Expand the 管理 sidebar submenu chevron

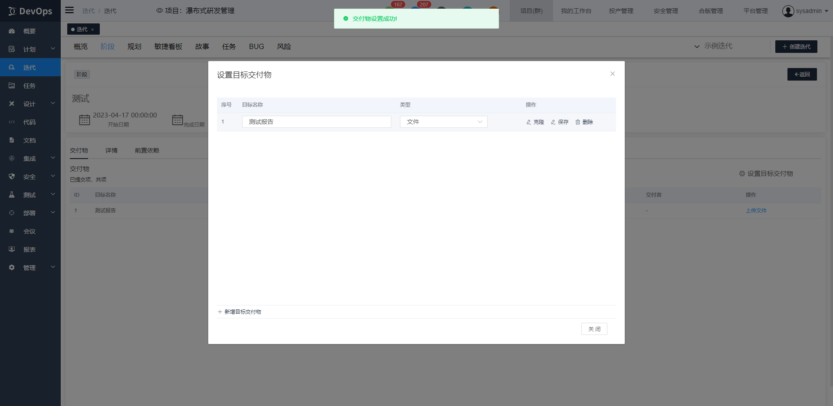point(53,267)
